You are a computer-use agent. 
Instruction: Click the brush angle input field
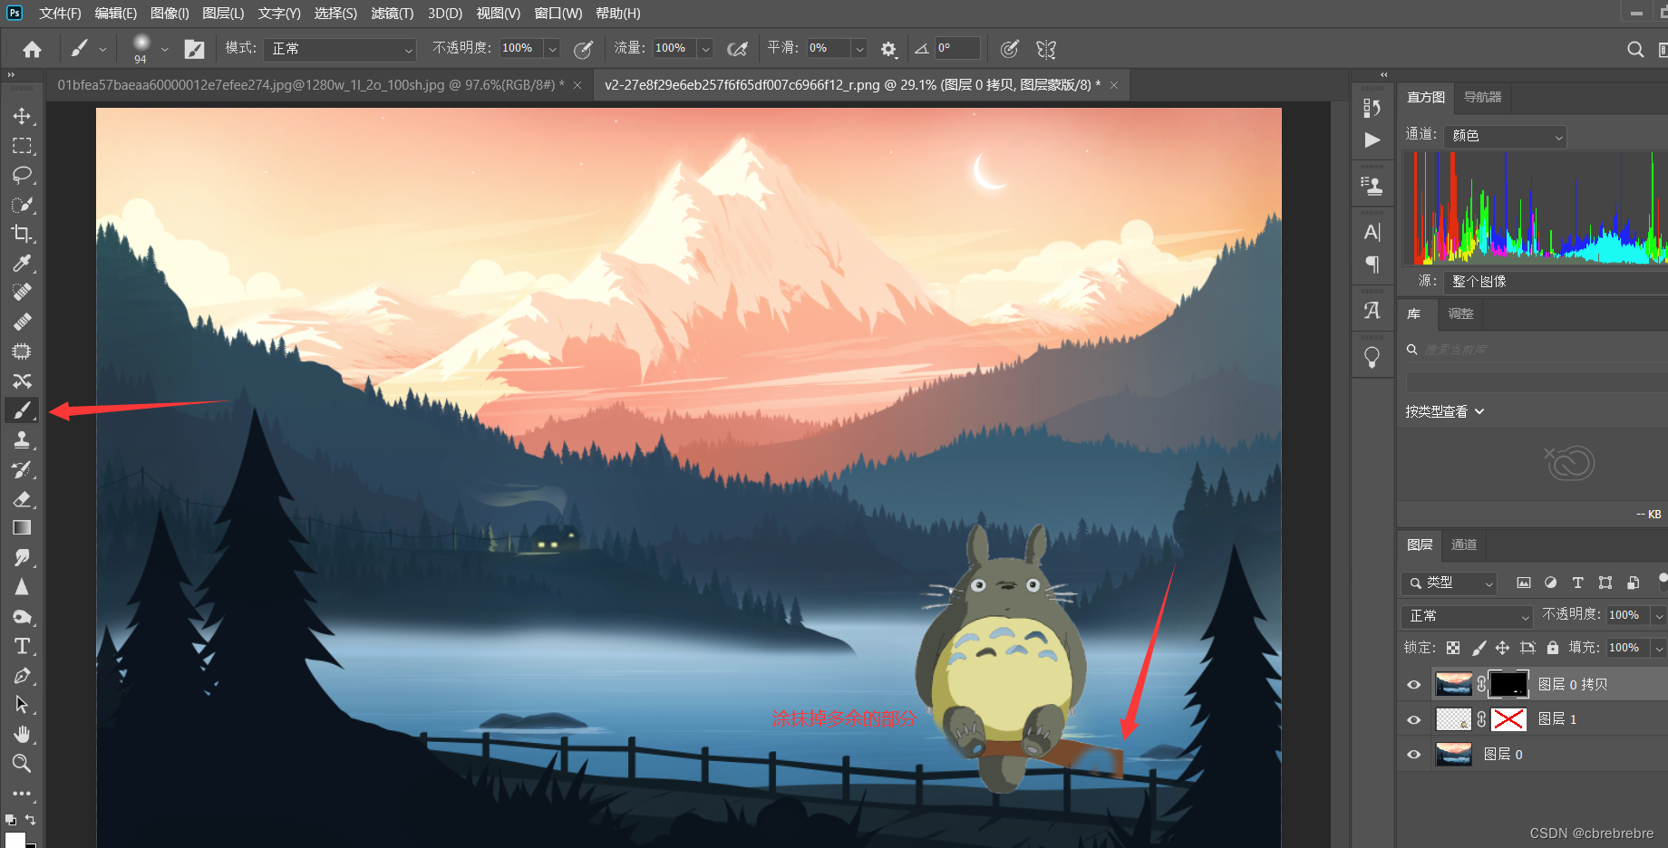(x=957, y=49)
